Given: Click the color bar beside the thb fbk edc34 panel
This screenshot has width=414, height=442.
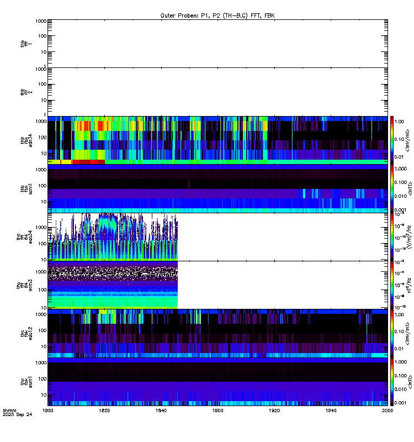Looking at the screenshot, I should [392, 140].
